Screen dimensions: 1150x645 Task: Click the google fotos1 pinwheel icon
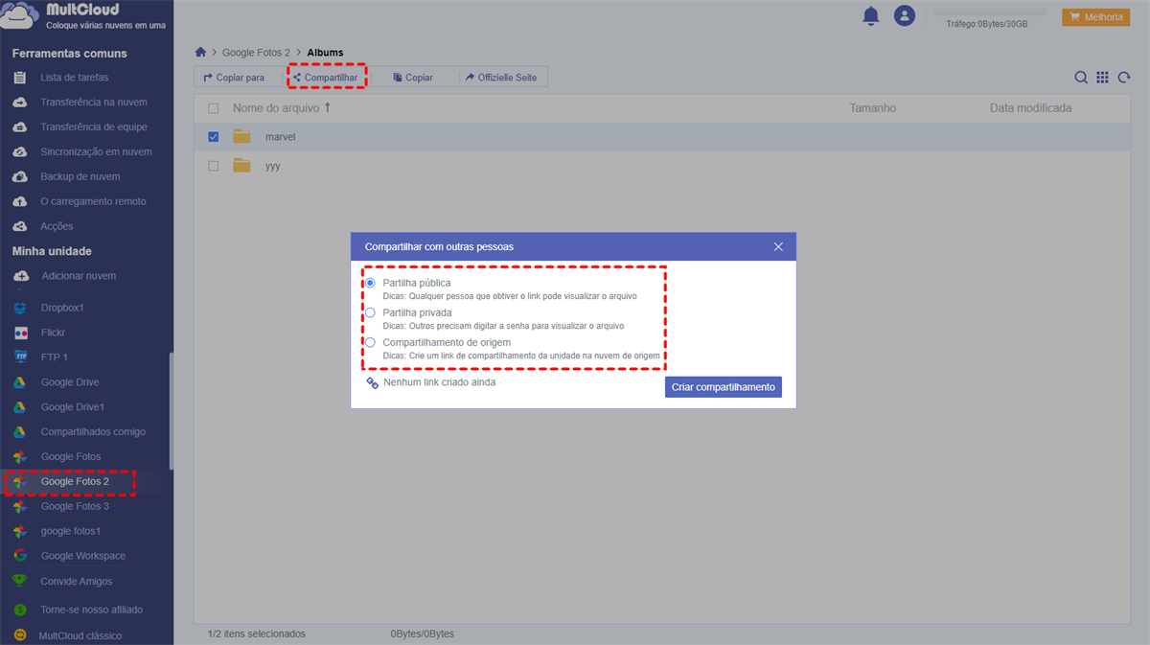tap(20, 532)
